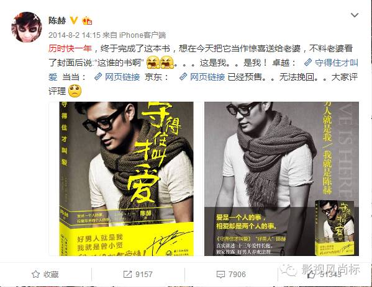Open the comments count 7906

click(237, 275)
